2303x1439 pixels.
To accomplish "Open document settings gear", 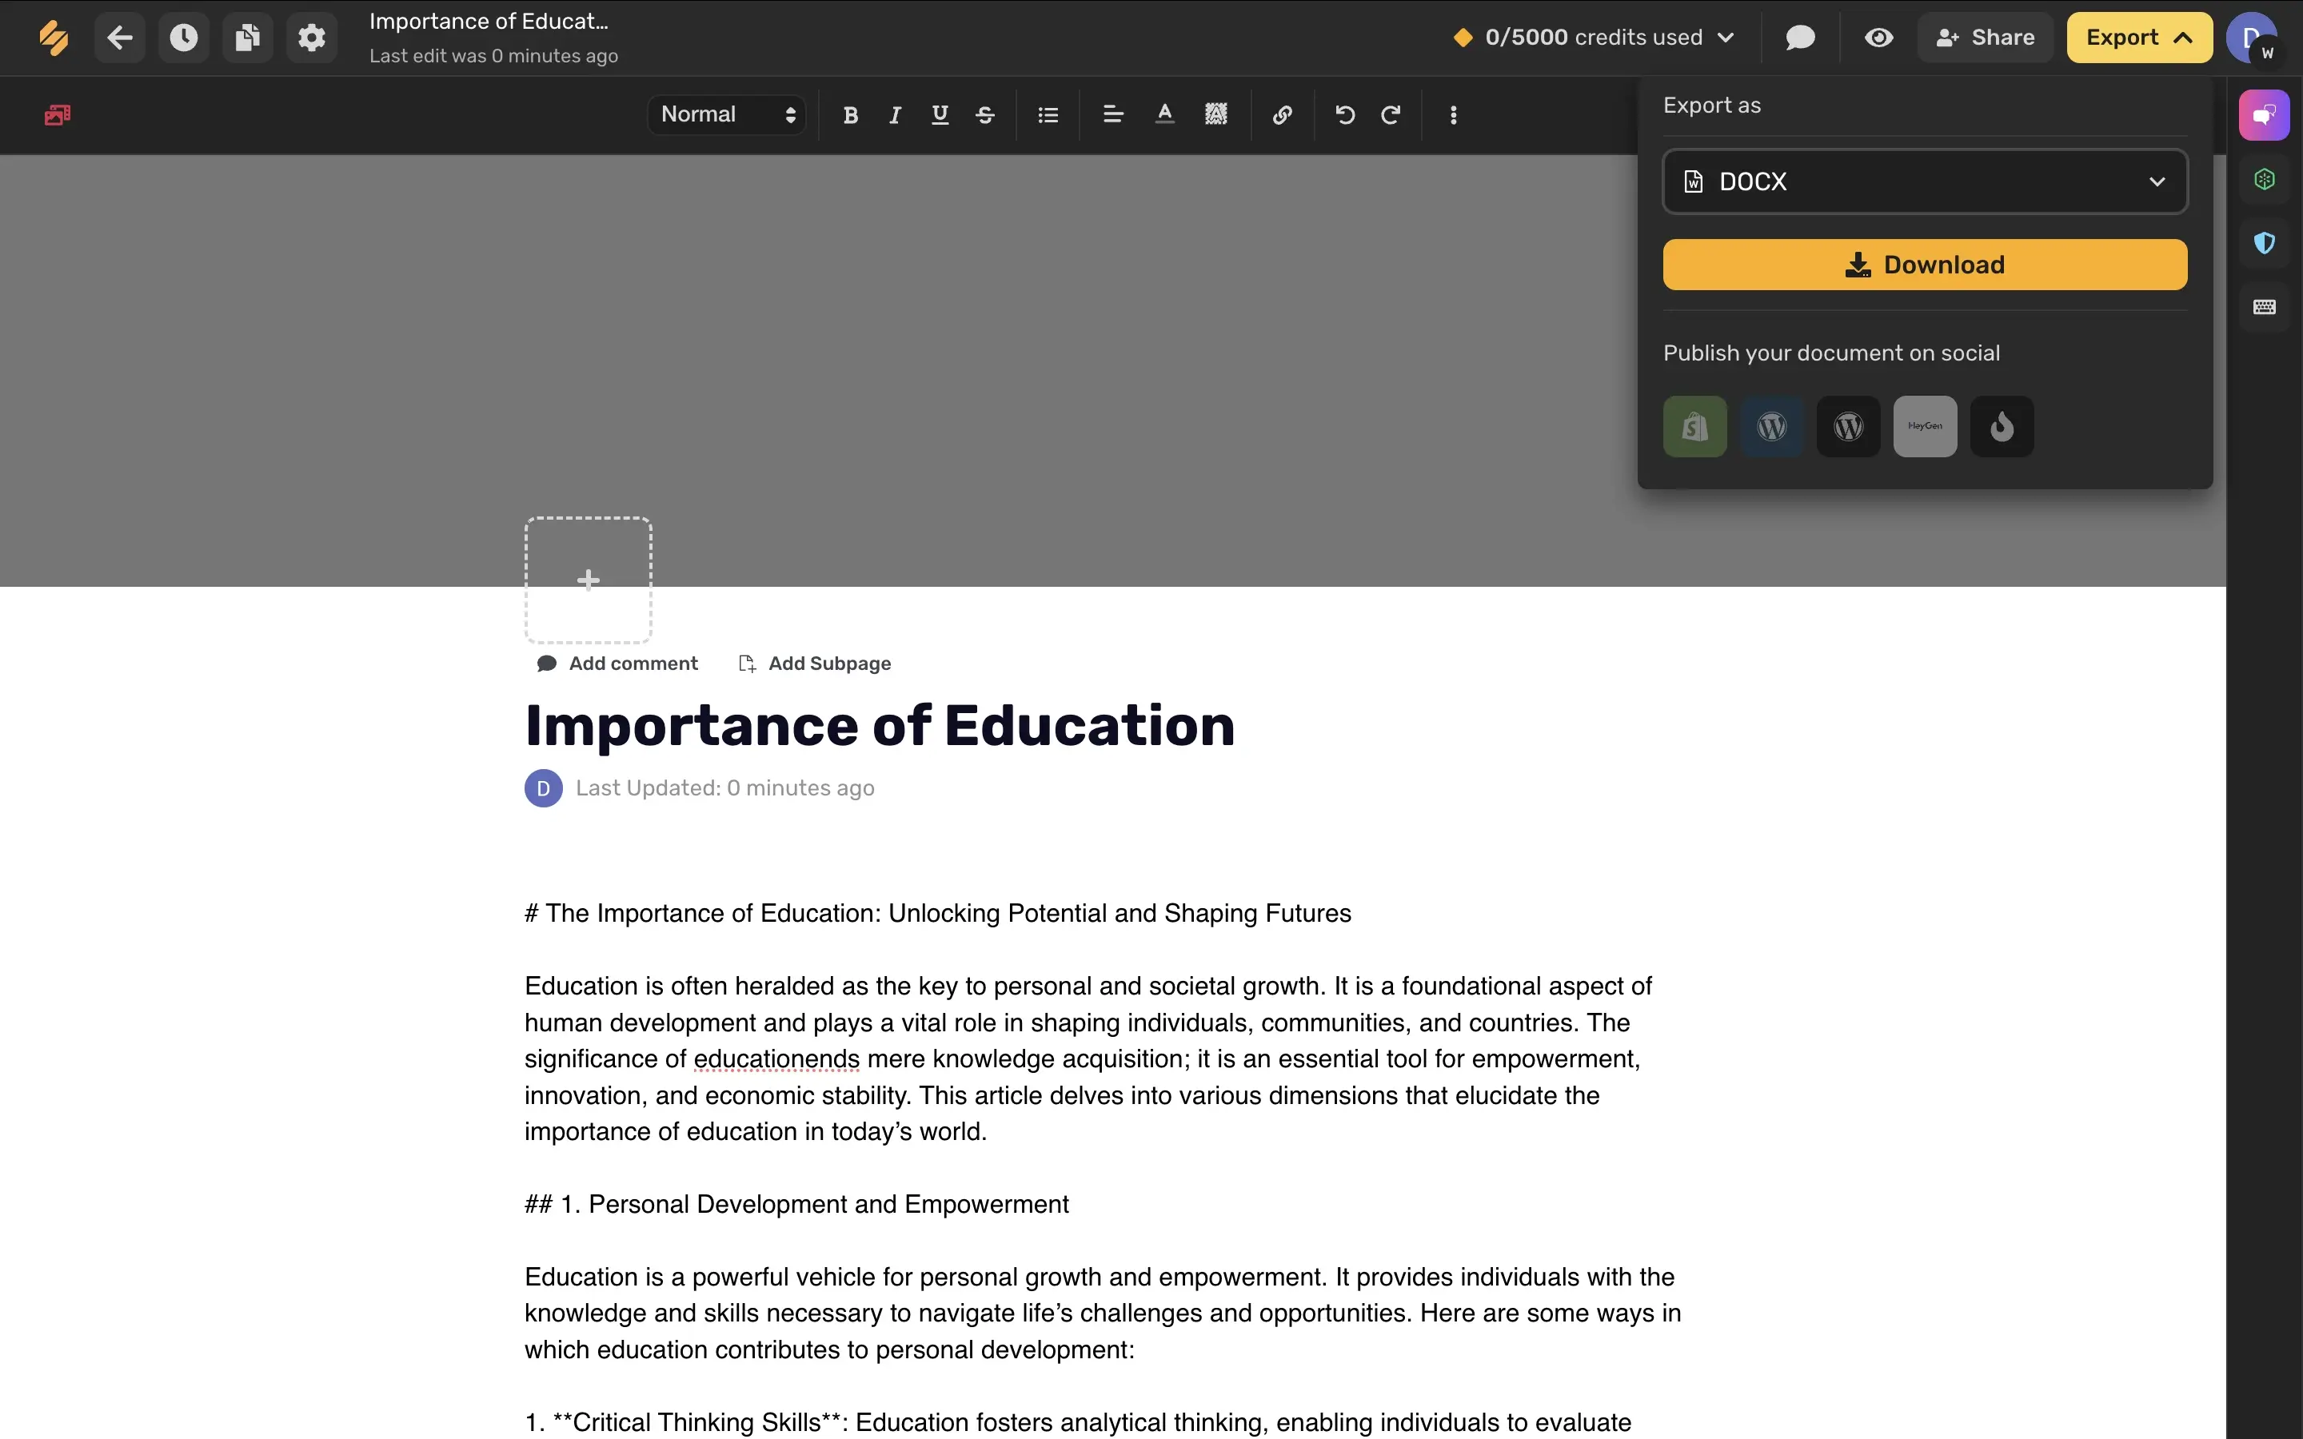I will tap(311, 38).
